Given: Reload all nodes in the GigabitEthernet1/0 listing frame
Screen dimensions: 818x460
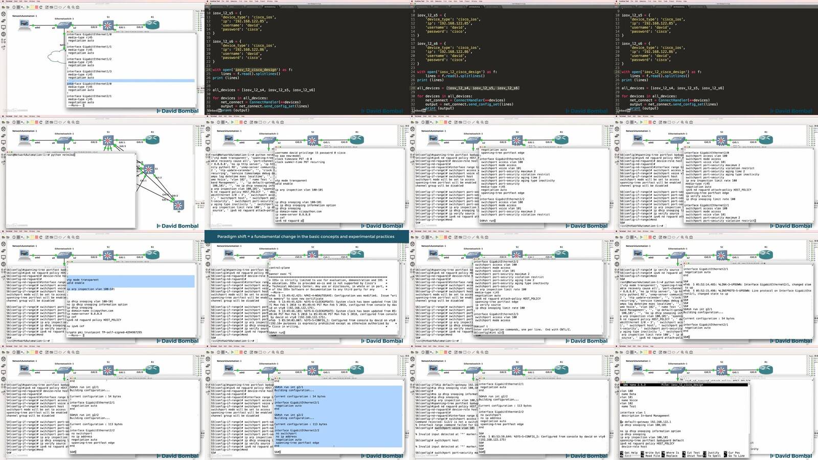Looking at the screenshot, I should tap(41, 7).
